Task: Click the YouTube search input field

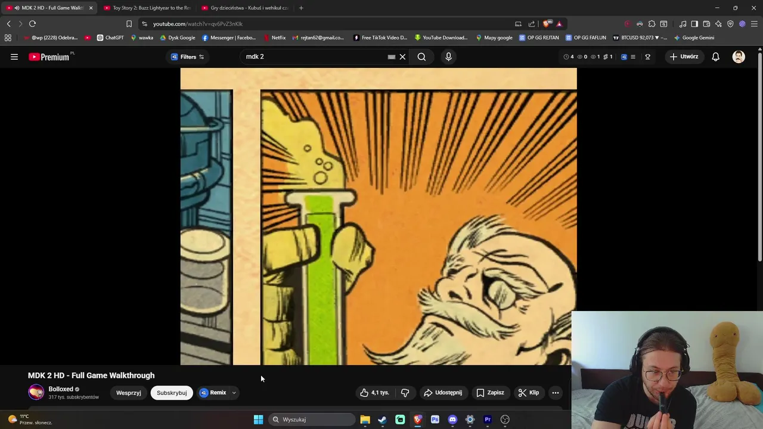Action: (314, 57)
